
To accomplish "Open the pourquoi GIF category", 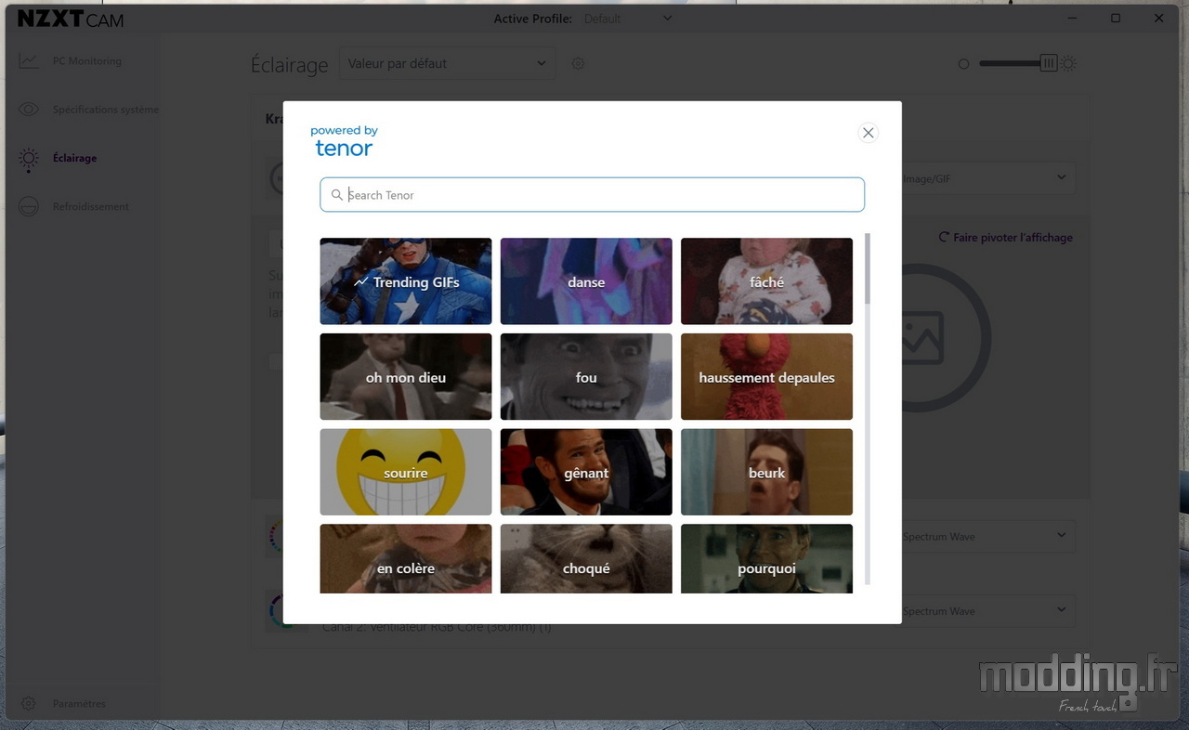I will tap(766, 559).
